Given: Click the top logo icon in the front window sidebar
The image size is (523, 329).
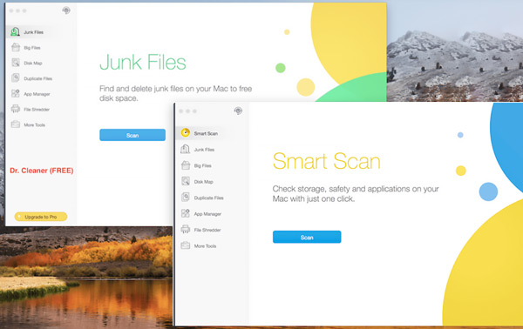Looking at the screenshot, I should pyautogui.click(x=238, y=111).
